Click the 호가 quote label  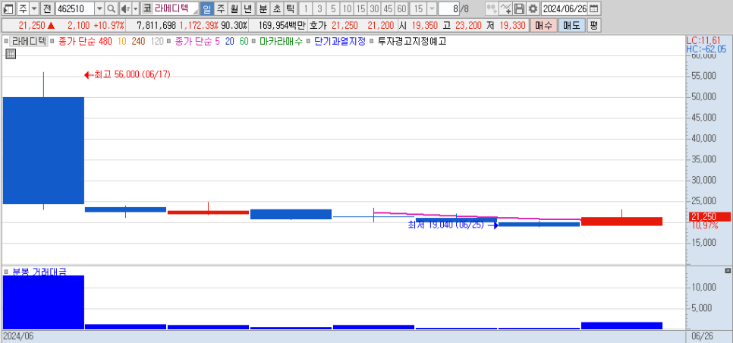(x=317, y=25)
